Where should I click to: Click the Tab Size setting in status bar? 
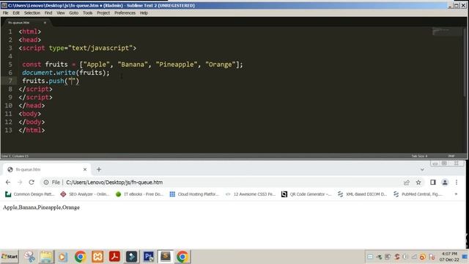[x=419, y=156]
